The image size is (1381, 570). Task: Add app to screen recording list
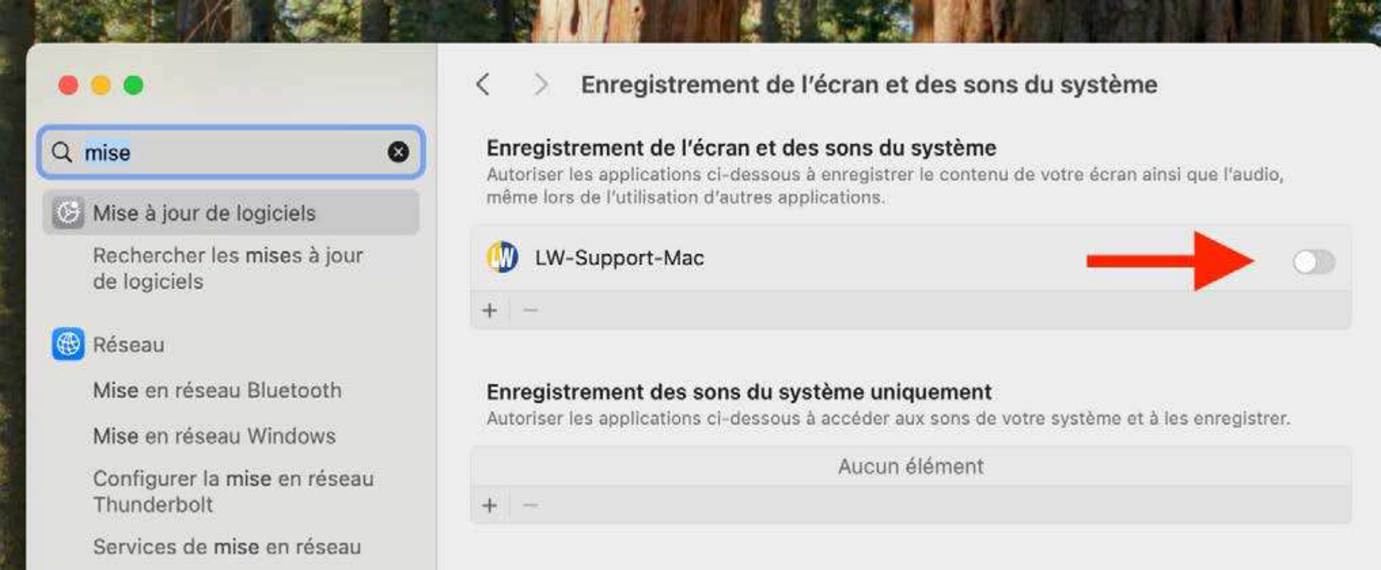[490, 310]
